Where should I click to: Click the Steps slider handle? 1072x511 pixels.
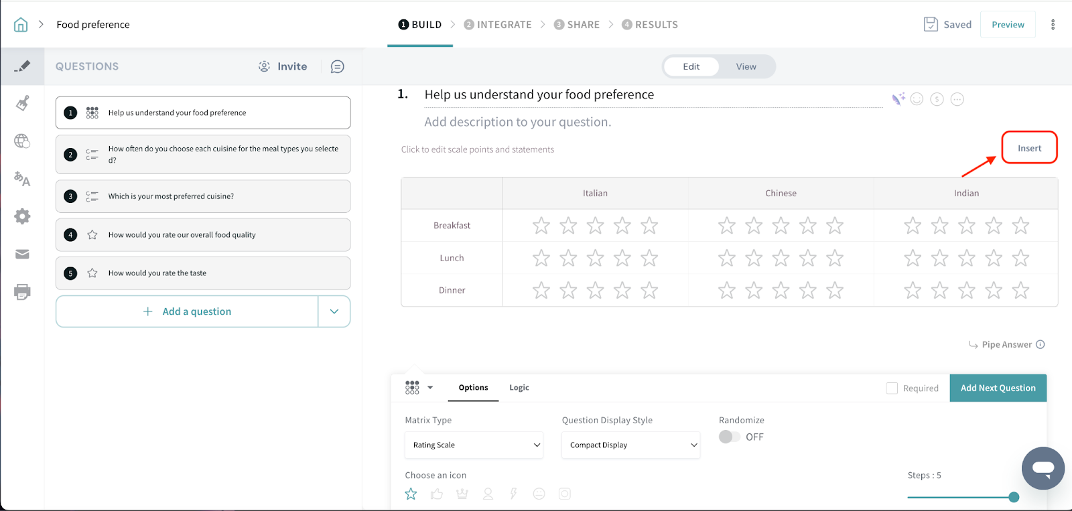(1014, 497)
